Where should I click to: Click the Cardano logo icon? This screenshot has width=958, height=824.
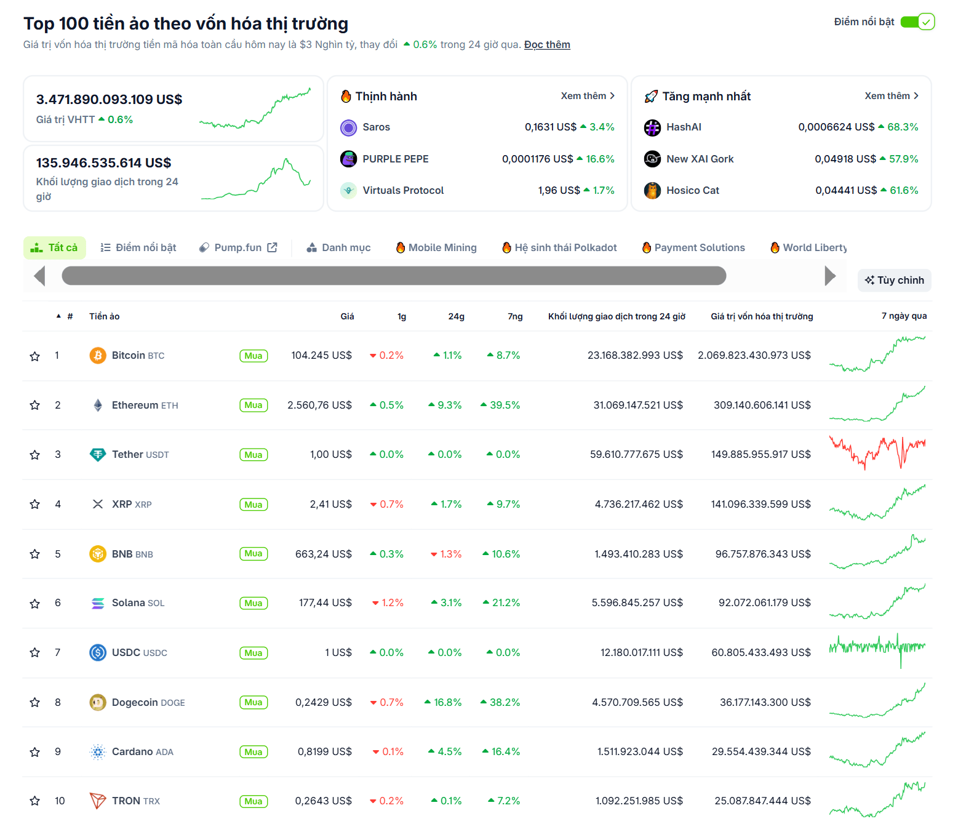98,752
